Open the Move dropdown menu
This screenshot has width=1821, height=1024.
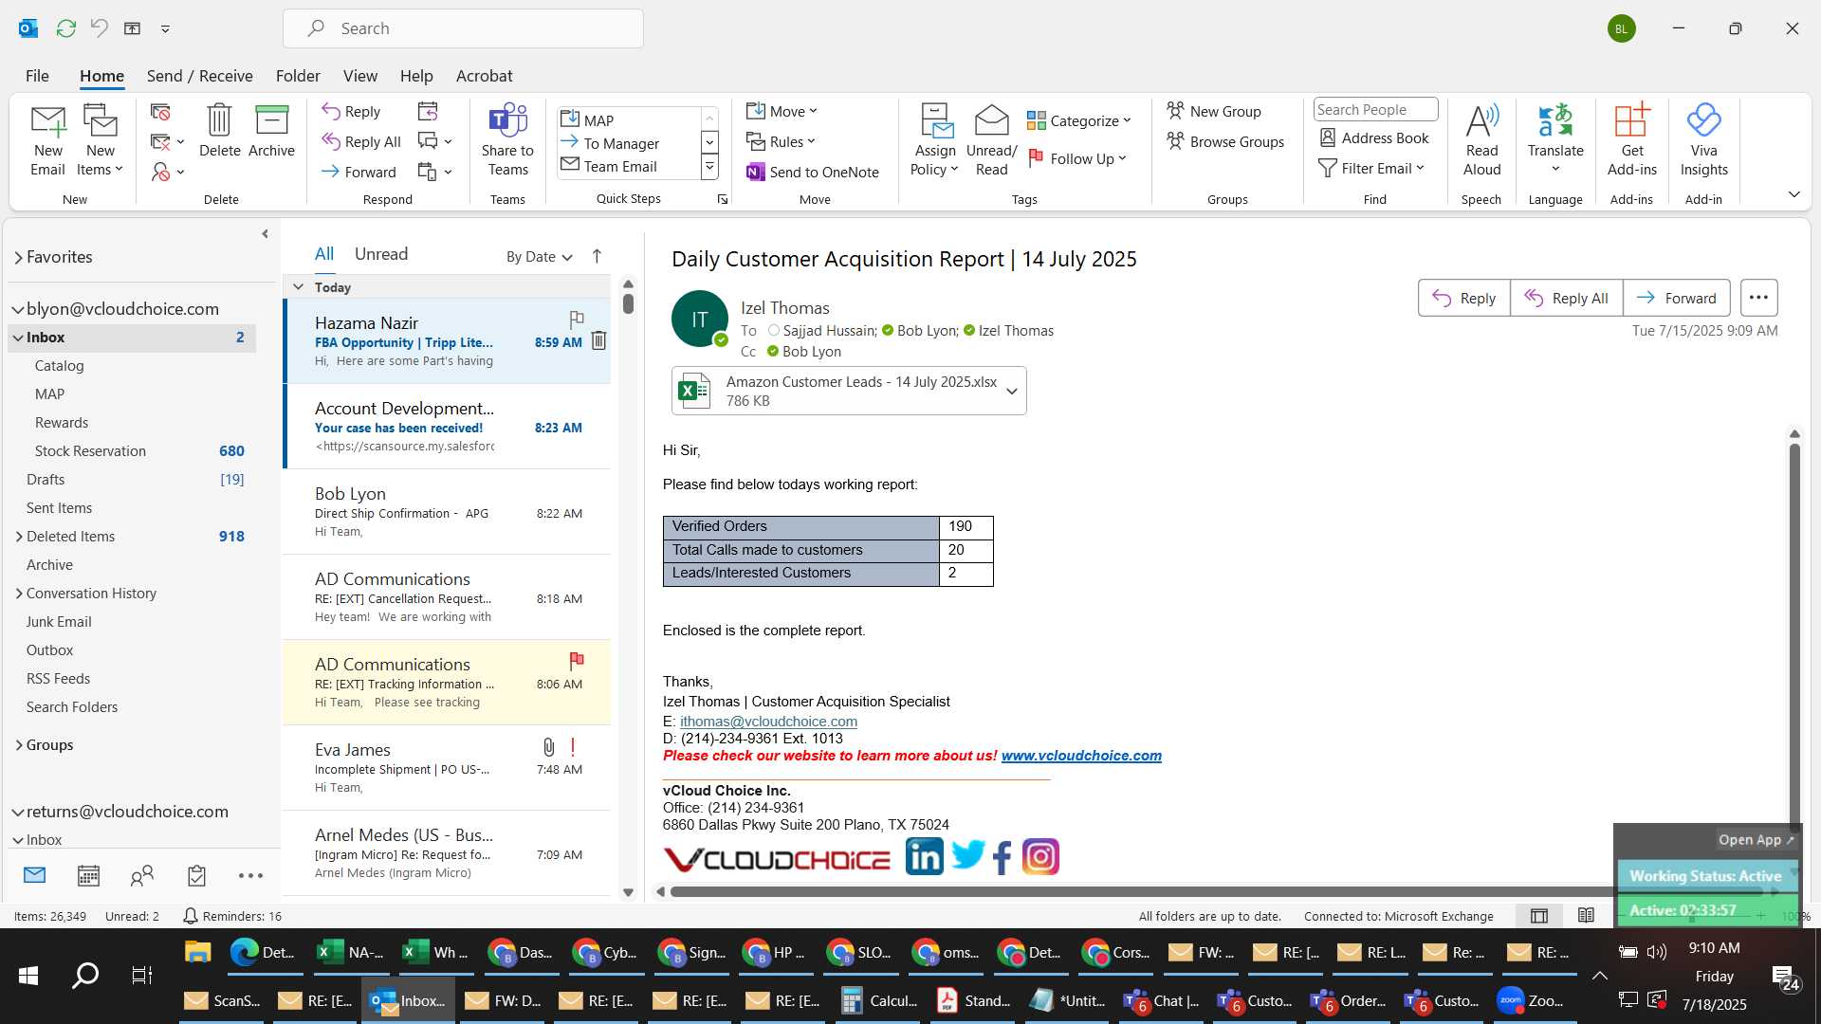[782, 111]
